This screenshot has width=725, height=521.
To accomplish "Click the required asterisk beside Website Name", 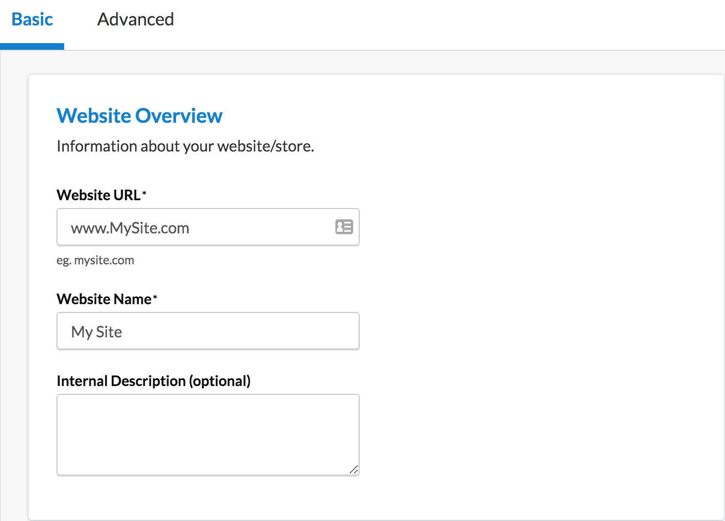I will coord(156,298).
